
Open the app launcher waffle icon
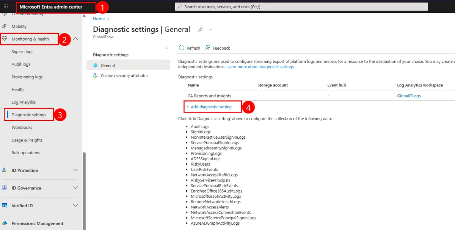[x=5, y=6]
